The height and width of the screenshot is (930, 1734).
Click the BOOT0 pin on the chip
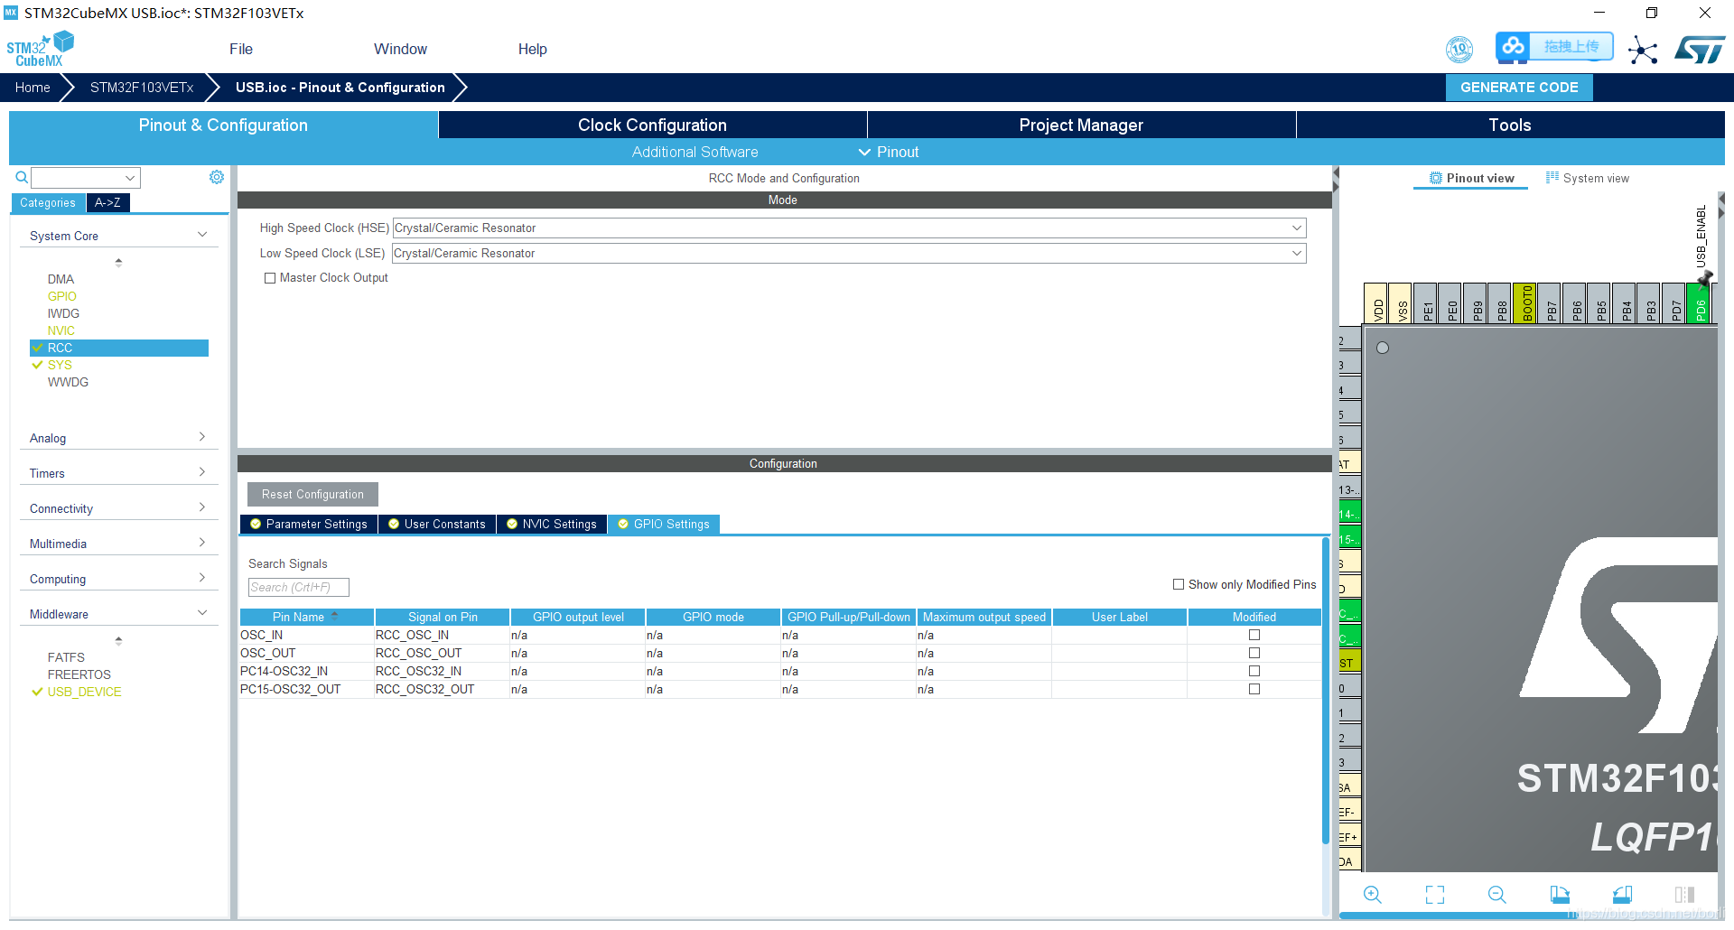click(x=1524, y=303)
